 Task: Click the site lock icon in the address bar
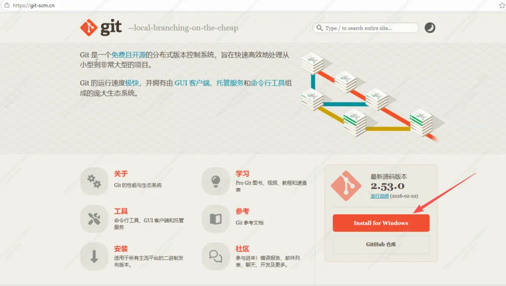pyautogui.click(x=7, y=5)
